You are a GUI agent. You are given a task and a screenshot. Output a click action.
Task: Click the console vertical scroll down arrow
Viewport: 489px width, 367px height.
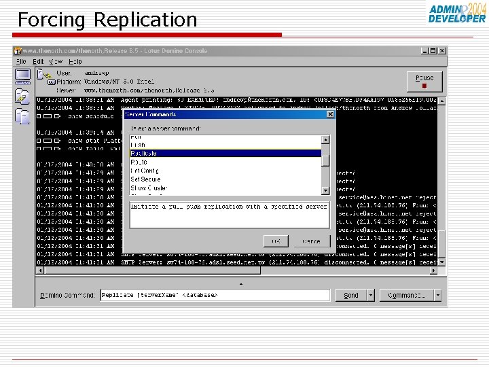[442, 262]
